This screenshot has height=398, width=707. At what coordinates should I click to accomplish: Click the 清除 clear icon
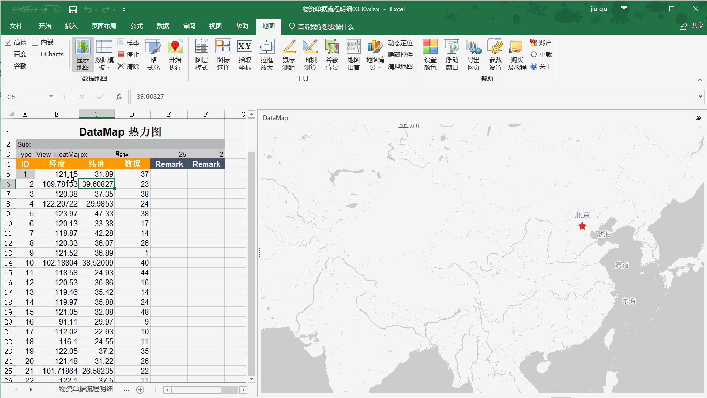(128, 66)
